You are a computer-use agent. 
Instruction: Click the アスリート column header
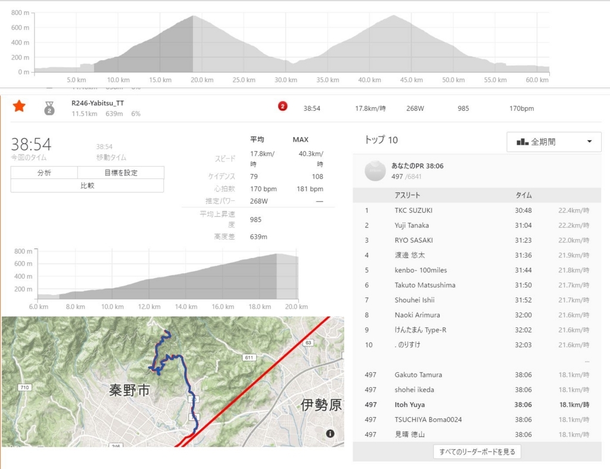point(407,195)
